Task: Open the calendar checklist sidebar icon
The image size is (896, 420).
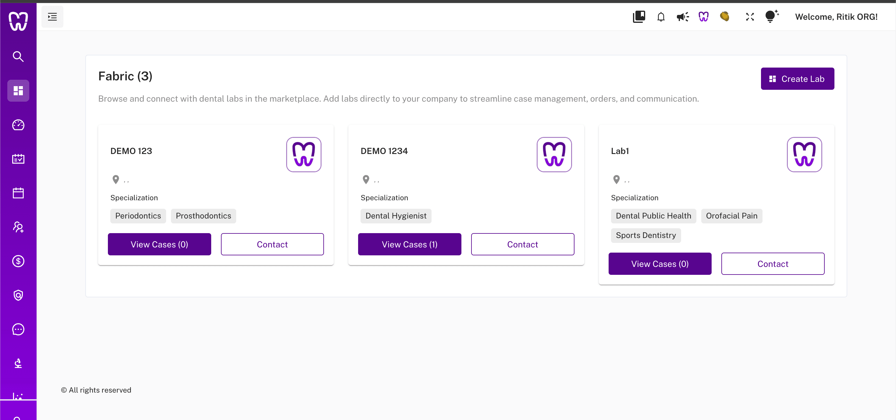Action: click(x=18, y=159)
